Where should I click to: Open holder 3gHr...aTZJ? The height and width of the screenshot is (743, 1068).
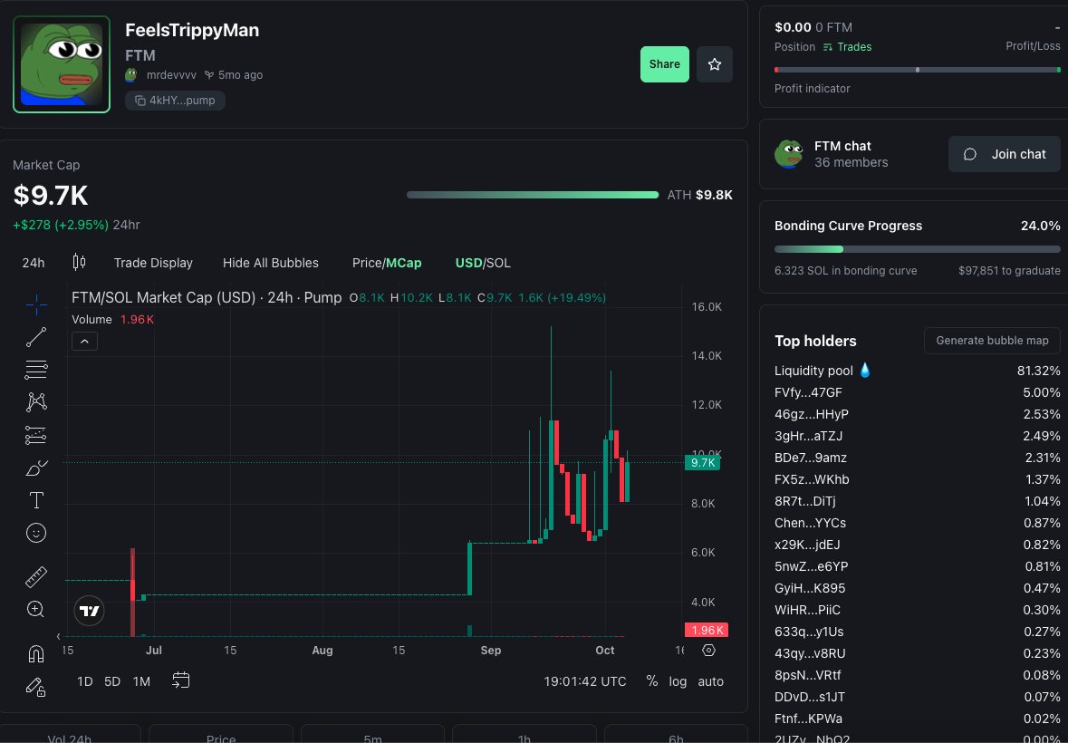pos(809,436)
